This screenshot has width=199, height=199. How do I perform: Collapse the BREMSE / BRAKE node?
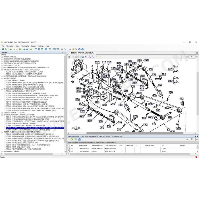[x=2, y=78]
